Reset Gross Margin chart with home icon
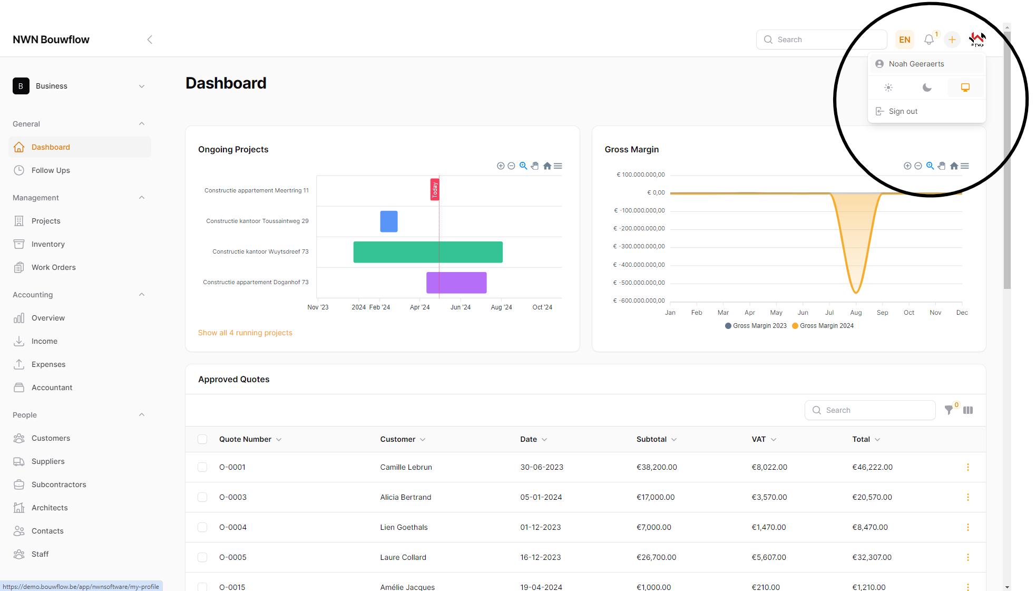Image resolution: width=1036 pixels, height=591 pixels. click(954, 166)
